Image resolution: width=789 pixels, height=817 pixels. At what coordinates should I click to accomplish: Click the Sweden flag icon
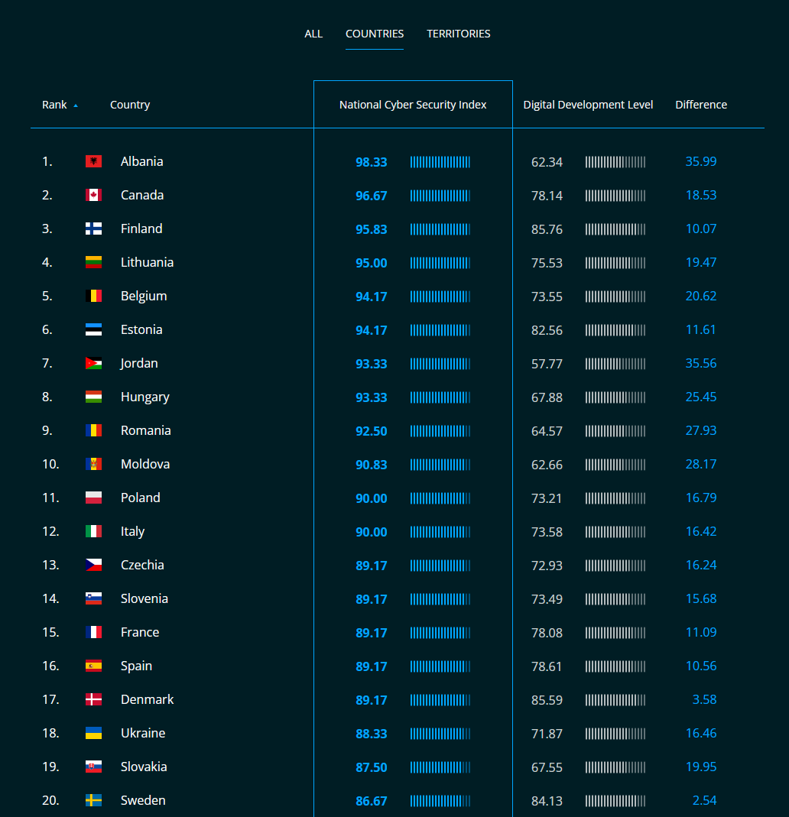pos(93,800)
